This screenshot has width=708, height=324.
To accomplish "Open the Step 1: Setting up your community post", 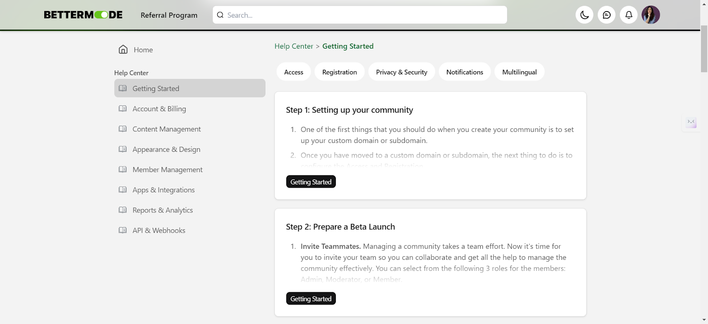I will click(350, 110).
